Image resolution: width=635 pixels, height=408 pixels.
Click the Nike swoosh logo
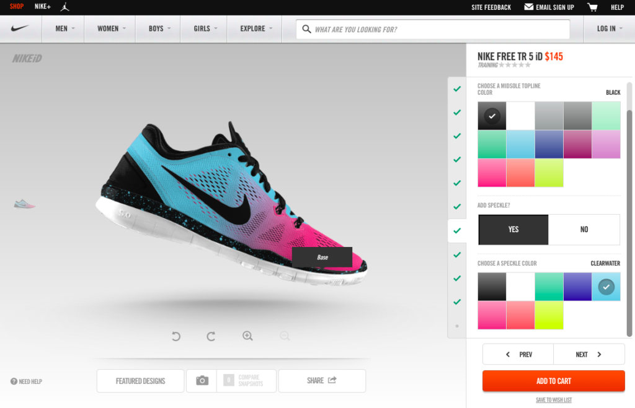point(20,28)
